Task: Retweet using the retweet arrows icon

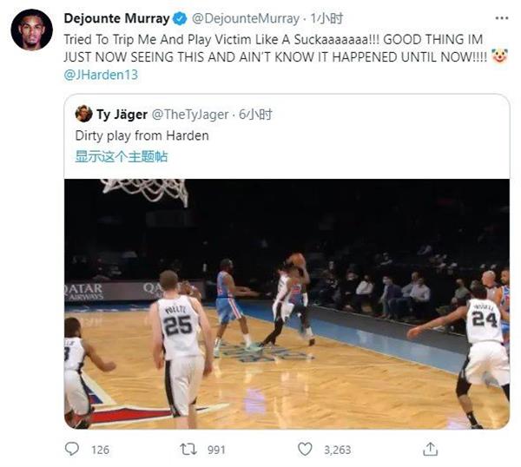Action: pos(188,450)
